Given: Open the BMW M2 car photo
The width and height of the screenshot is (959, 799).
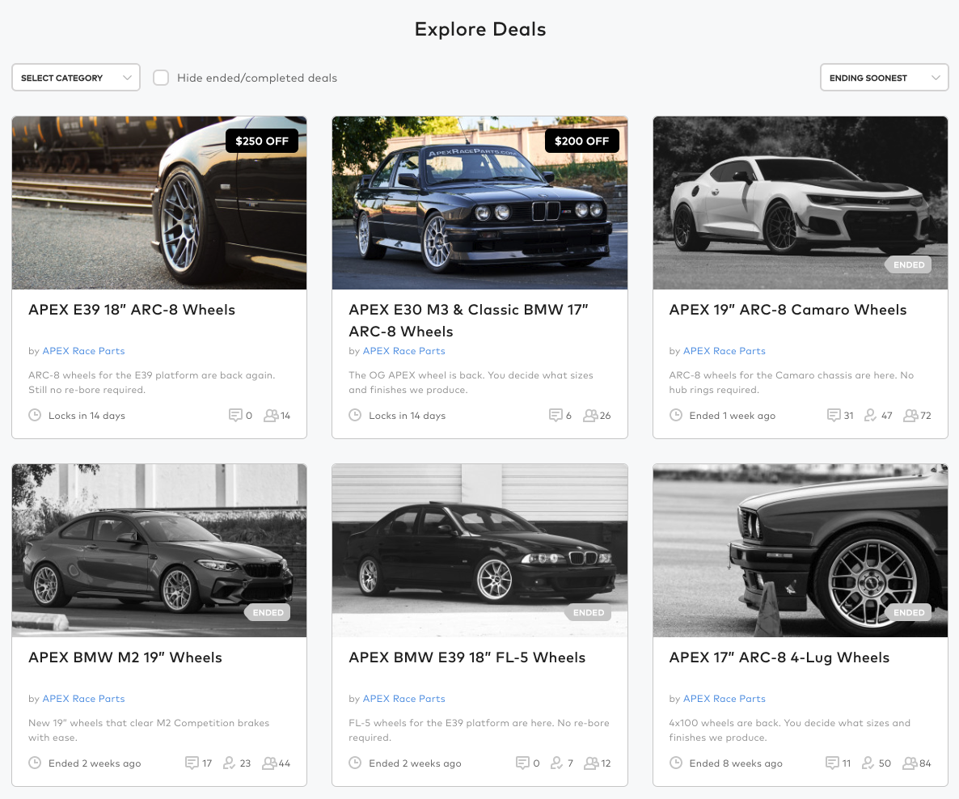Looking at the screenshot, I should (159, 550).
